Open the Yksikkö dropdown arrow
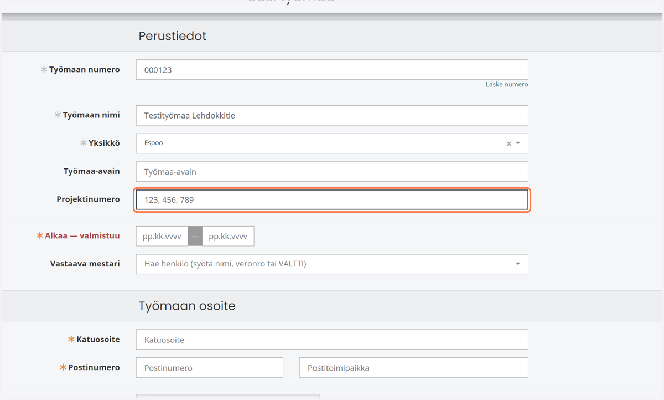The width and height of the screenshot is (664, 400). (x=518, y=143)
